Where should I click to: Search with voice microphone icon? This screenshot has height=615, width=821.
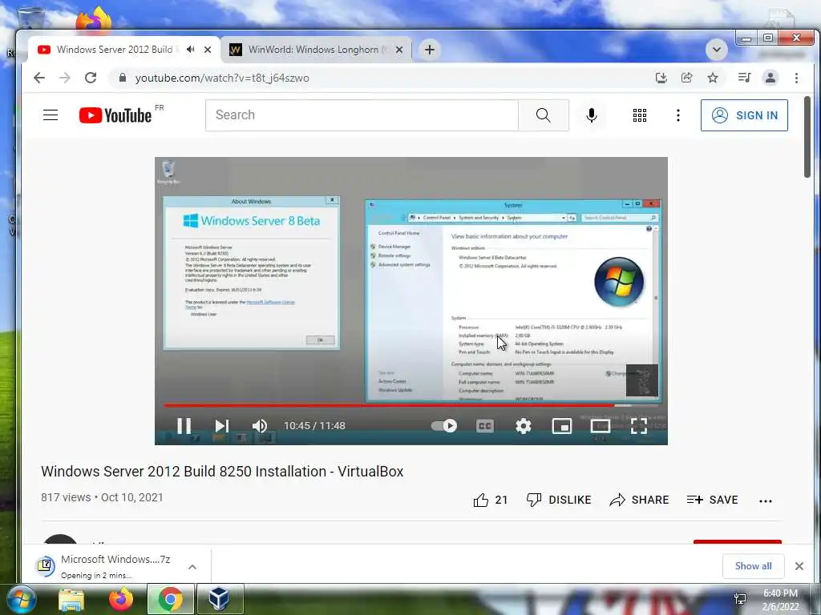tap(591, 115)
